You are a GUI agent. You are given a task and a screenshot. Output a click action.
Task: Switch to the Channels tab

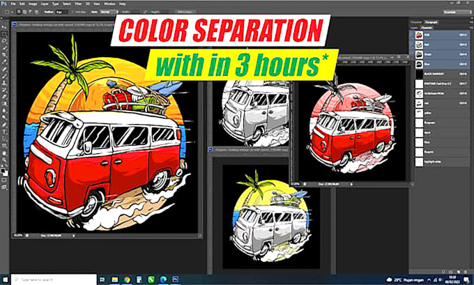click(x=427, y=27)
